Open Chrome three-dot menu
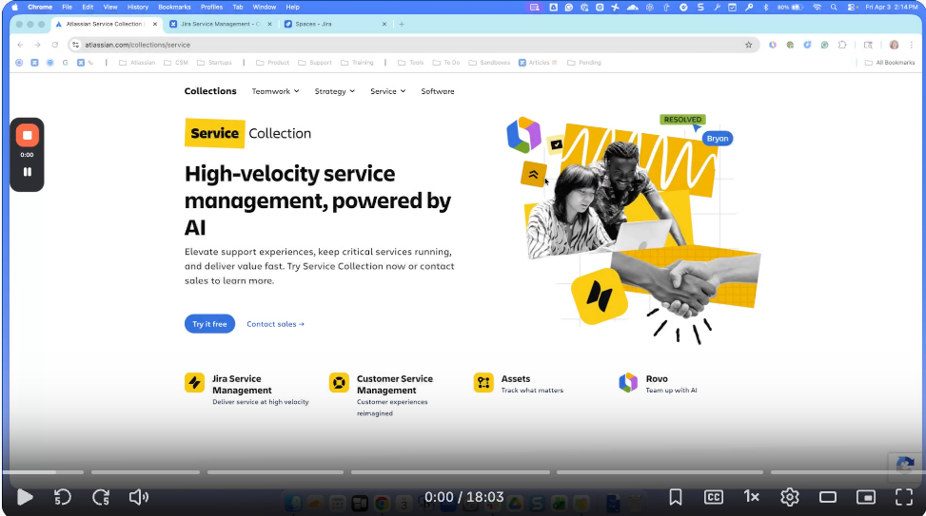 [912, 45]
